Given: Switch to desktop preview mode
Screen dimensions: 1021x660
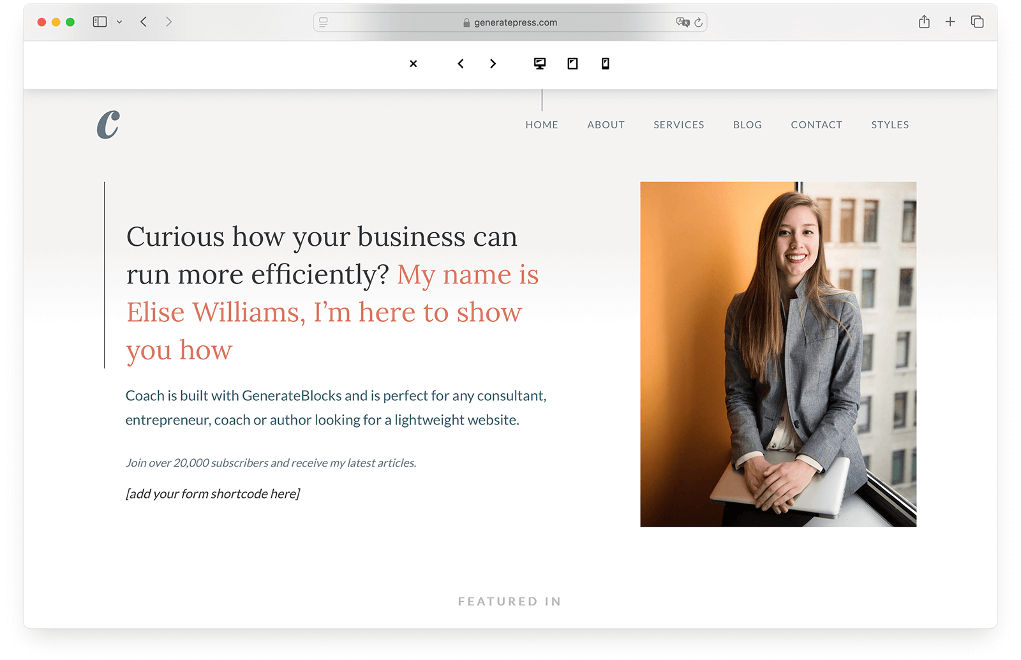Looking at the screenshot, I should coord(540,63).
